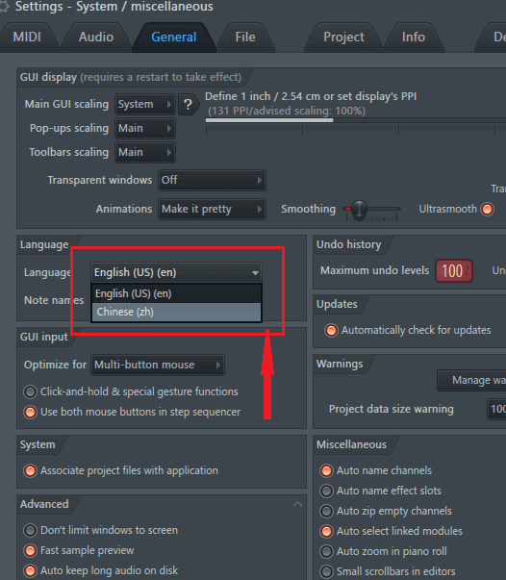Toggle Auto keep long audio on disk
This screenshot has height=580, width=506.
30,570
